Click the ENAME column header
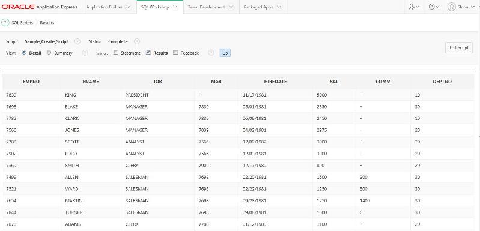This screenshot has height=231, width=480. pyautogui.click(x=91, y=82)
